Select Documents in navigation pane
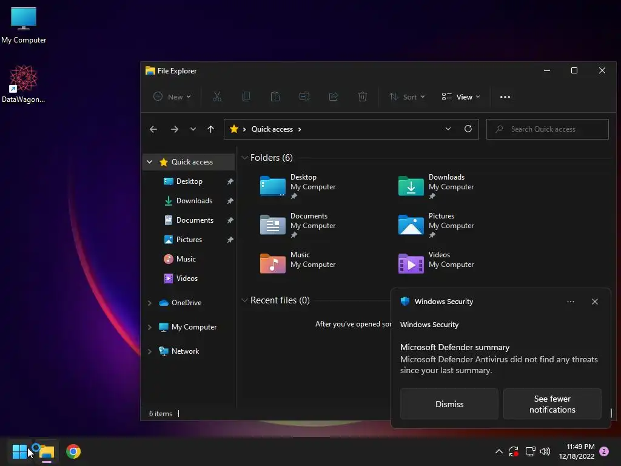Screen dimensions: 621x466 tap(195, 220)
